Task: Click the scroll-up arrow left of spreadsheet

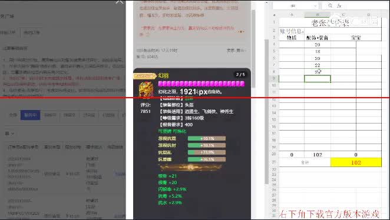Action: click(266, 3)
